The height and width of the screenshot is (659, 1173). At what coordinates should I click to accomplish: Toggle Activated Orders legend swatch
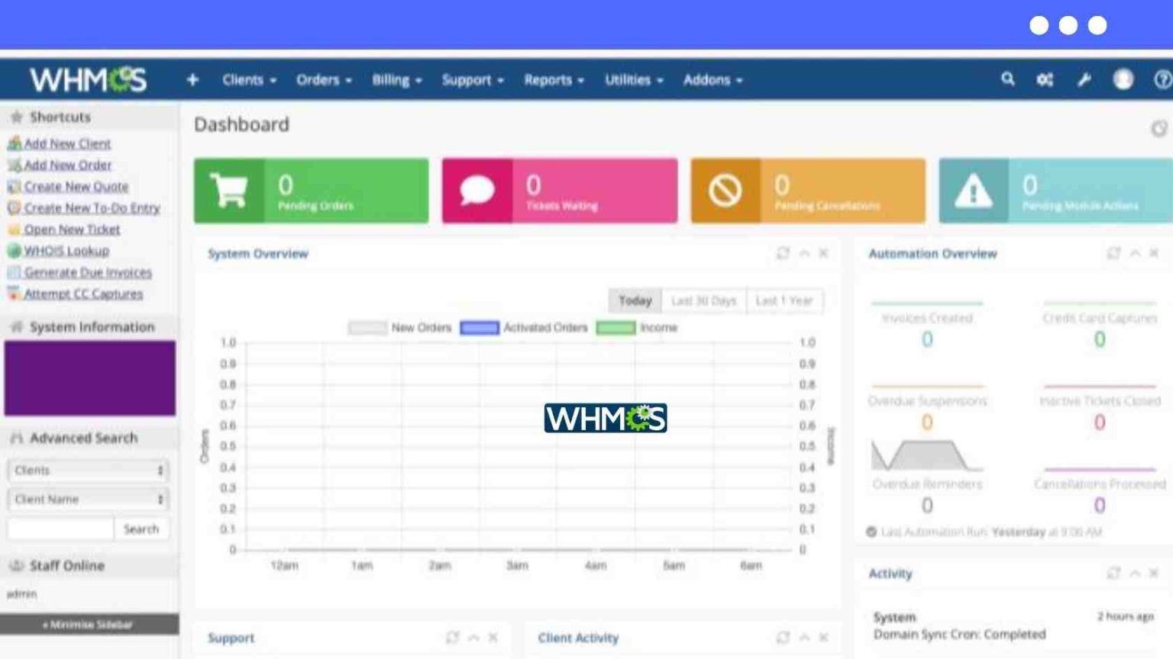point(480,327)
